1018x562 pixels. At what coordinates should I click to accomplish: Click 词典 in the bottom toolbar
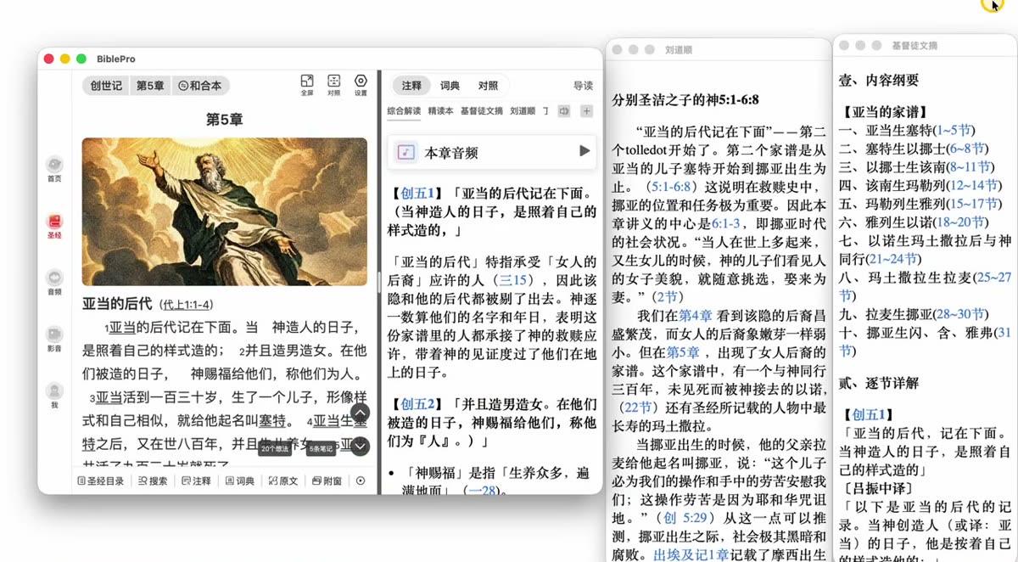click(240, 481)
